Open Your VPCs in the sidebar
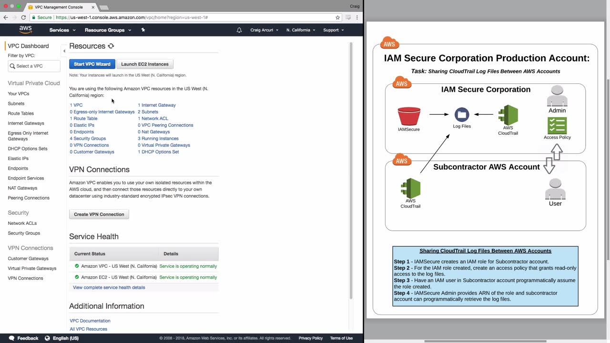610x343 pixels. pyautogui.click(x=19, y=94)
